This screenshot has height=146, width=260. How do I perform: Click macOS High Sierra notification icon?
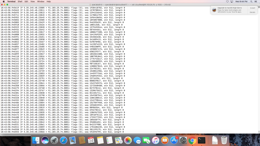(214, 10)
